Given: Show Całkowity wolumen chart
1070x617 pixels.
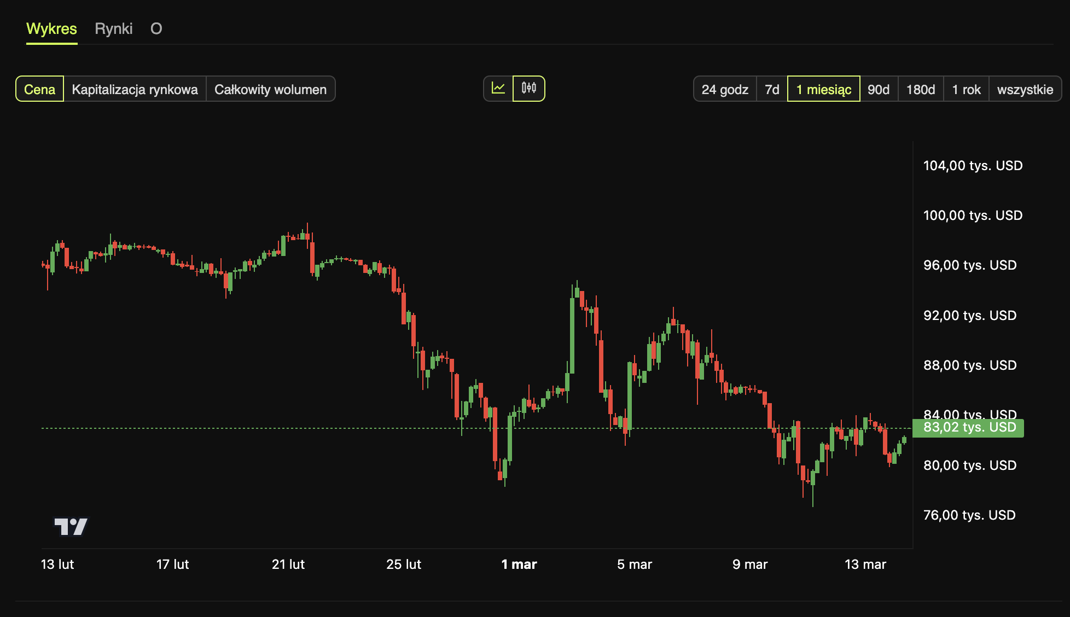Looking at the screenshot, I should (270, 89).
